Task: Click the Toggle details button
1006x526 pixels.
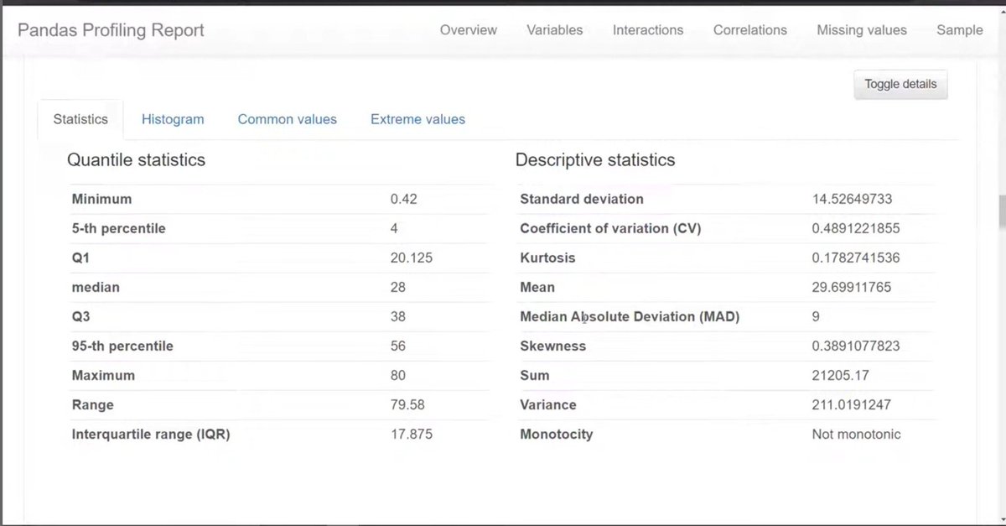Action: (x=900, y=85)
